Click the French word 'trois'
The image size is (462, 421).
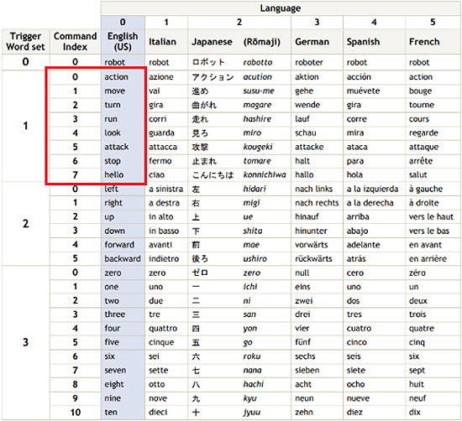tap(417, 314)
